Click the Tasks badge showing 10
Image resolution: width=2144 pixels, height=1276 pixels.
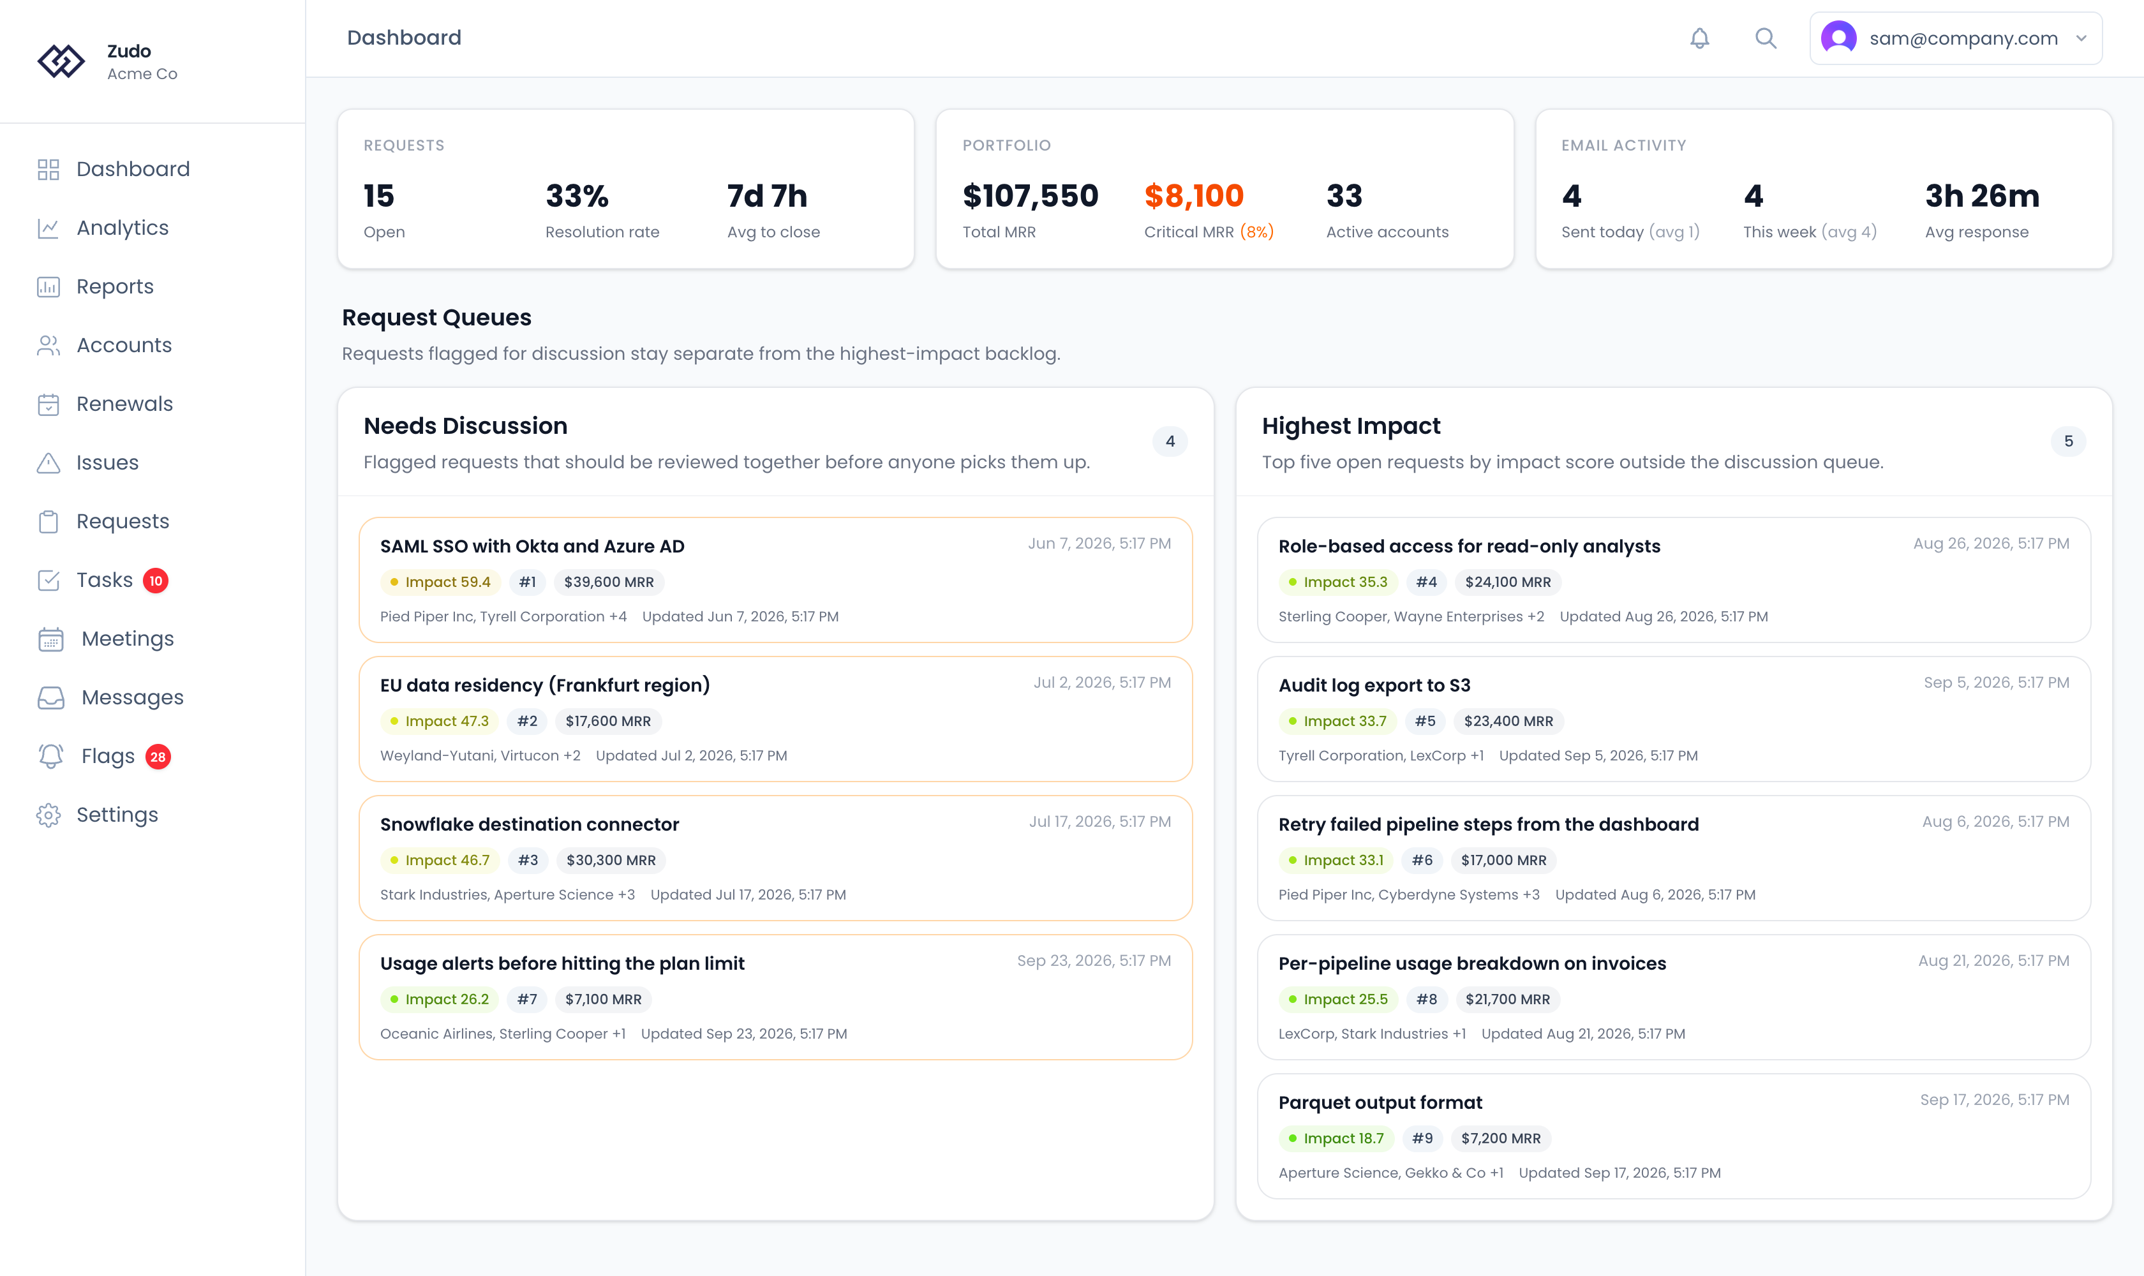156,581
